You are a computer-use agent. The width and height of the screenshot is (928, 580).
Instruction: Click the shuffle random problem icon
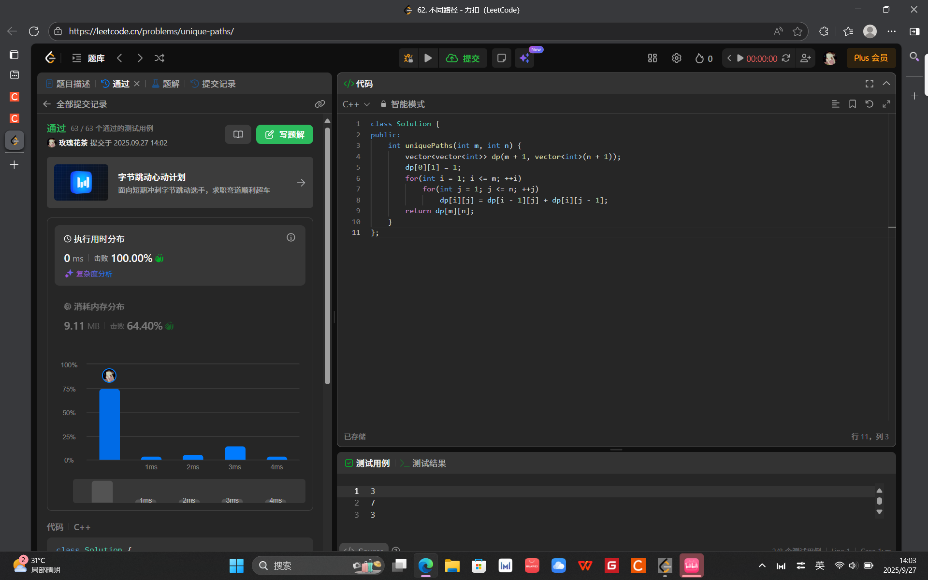[x=159, y=58]
